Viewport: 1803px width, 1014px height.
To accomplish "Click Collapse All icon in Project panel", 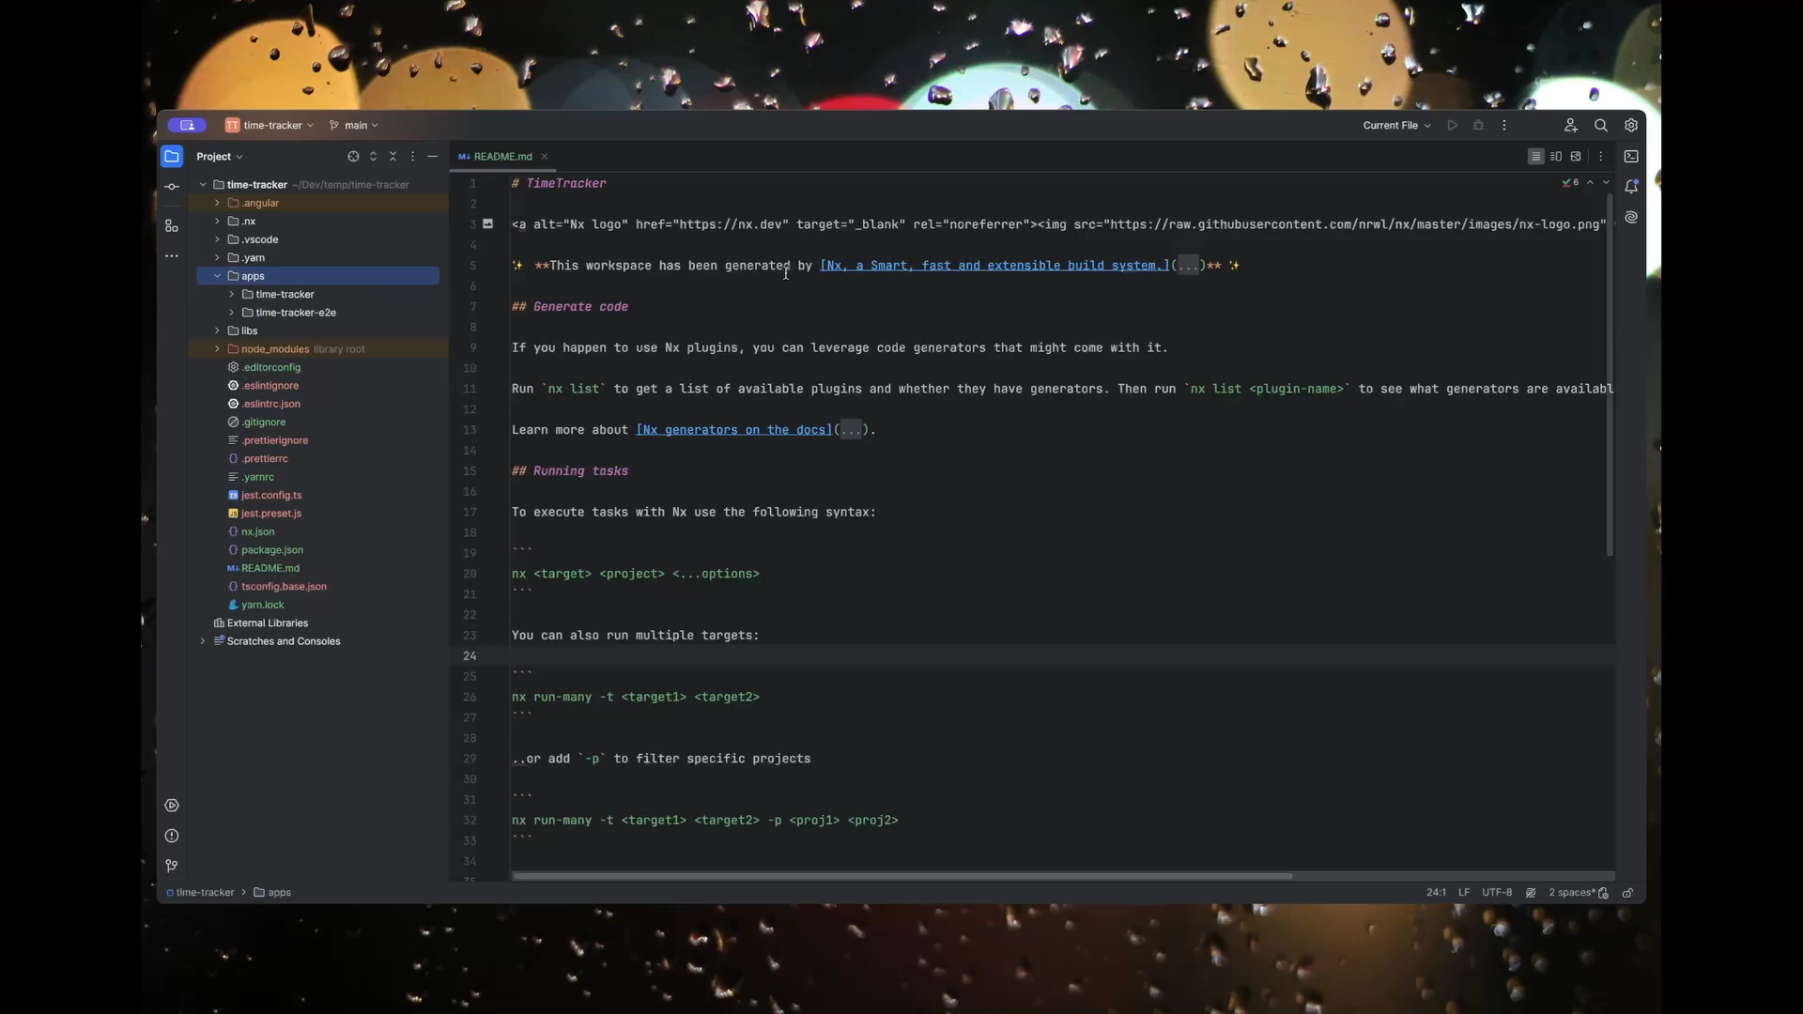I will pyautogui.click(x=393, y=157).
